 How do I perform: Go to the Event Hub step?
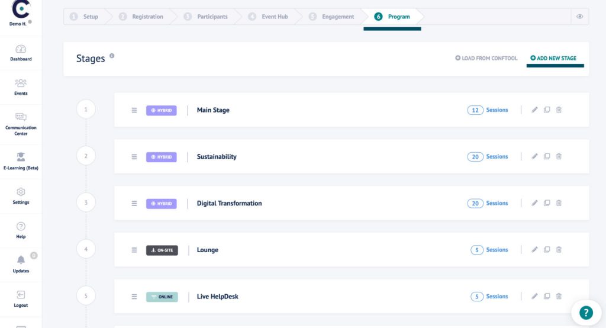(268, 17)
